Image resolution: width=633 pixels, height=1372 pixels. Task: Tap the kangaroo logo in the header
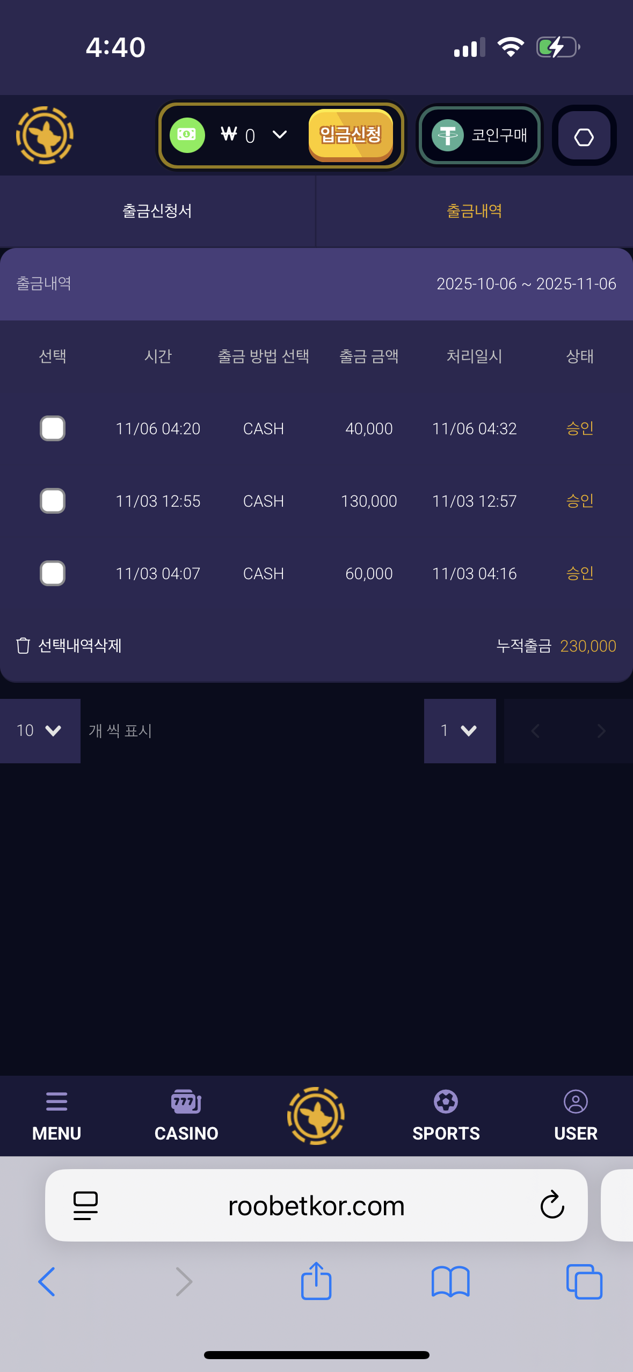click(45, 135)
